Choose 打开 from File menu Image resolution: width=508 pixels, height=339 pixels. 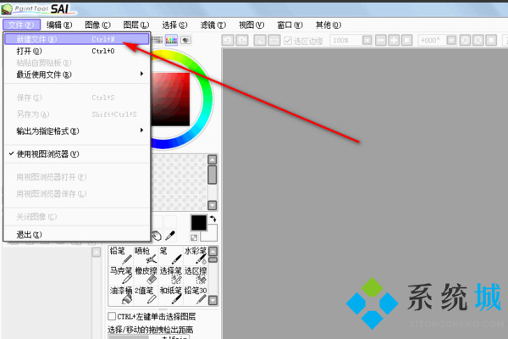[77, 51]
